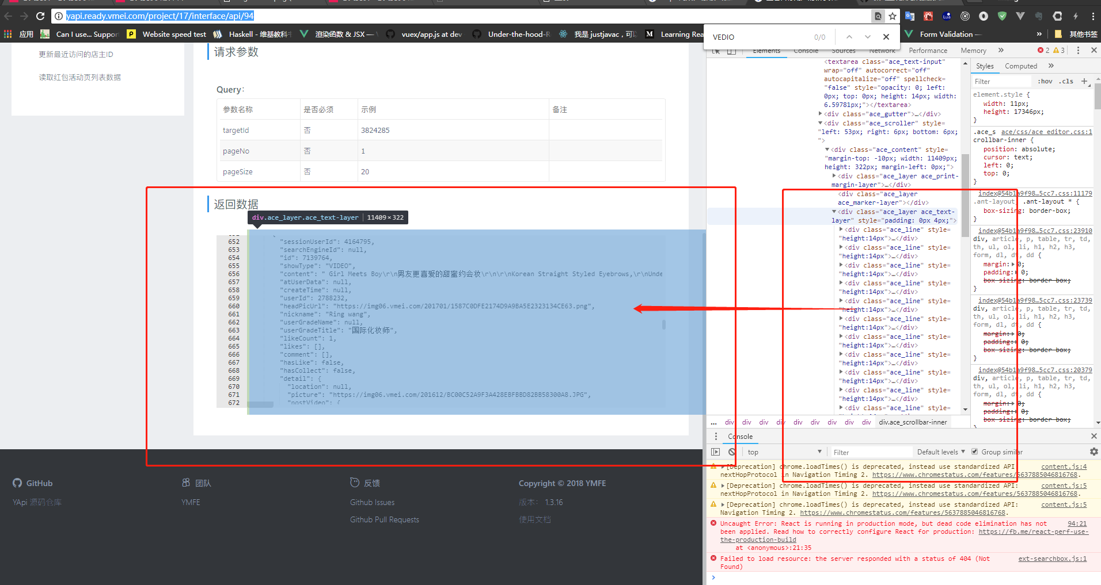Open the top JavaScript context dropdown
1101x585 pixels.
click(x=784, y=452)
